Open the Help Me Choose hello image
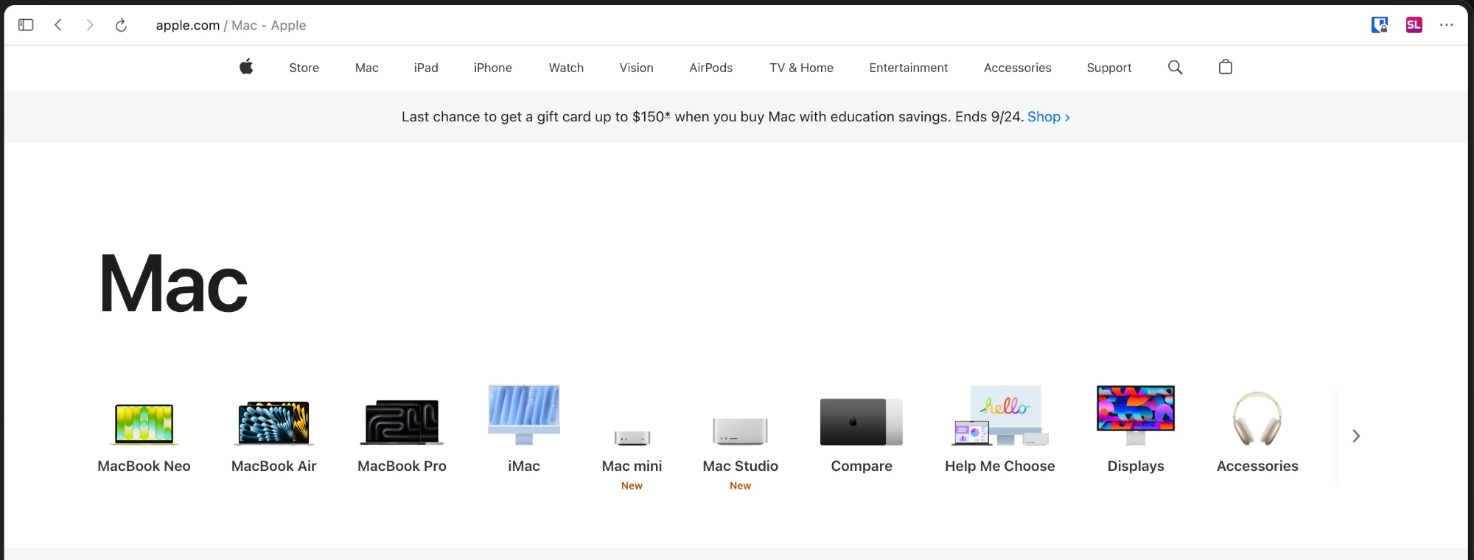 pyautogui.click(x=1000, y=415)
